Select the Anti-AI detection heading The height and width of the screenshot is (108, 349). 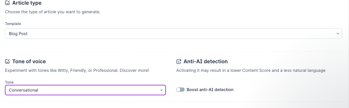(x=205, y=61)
